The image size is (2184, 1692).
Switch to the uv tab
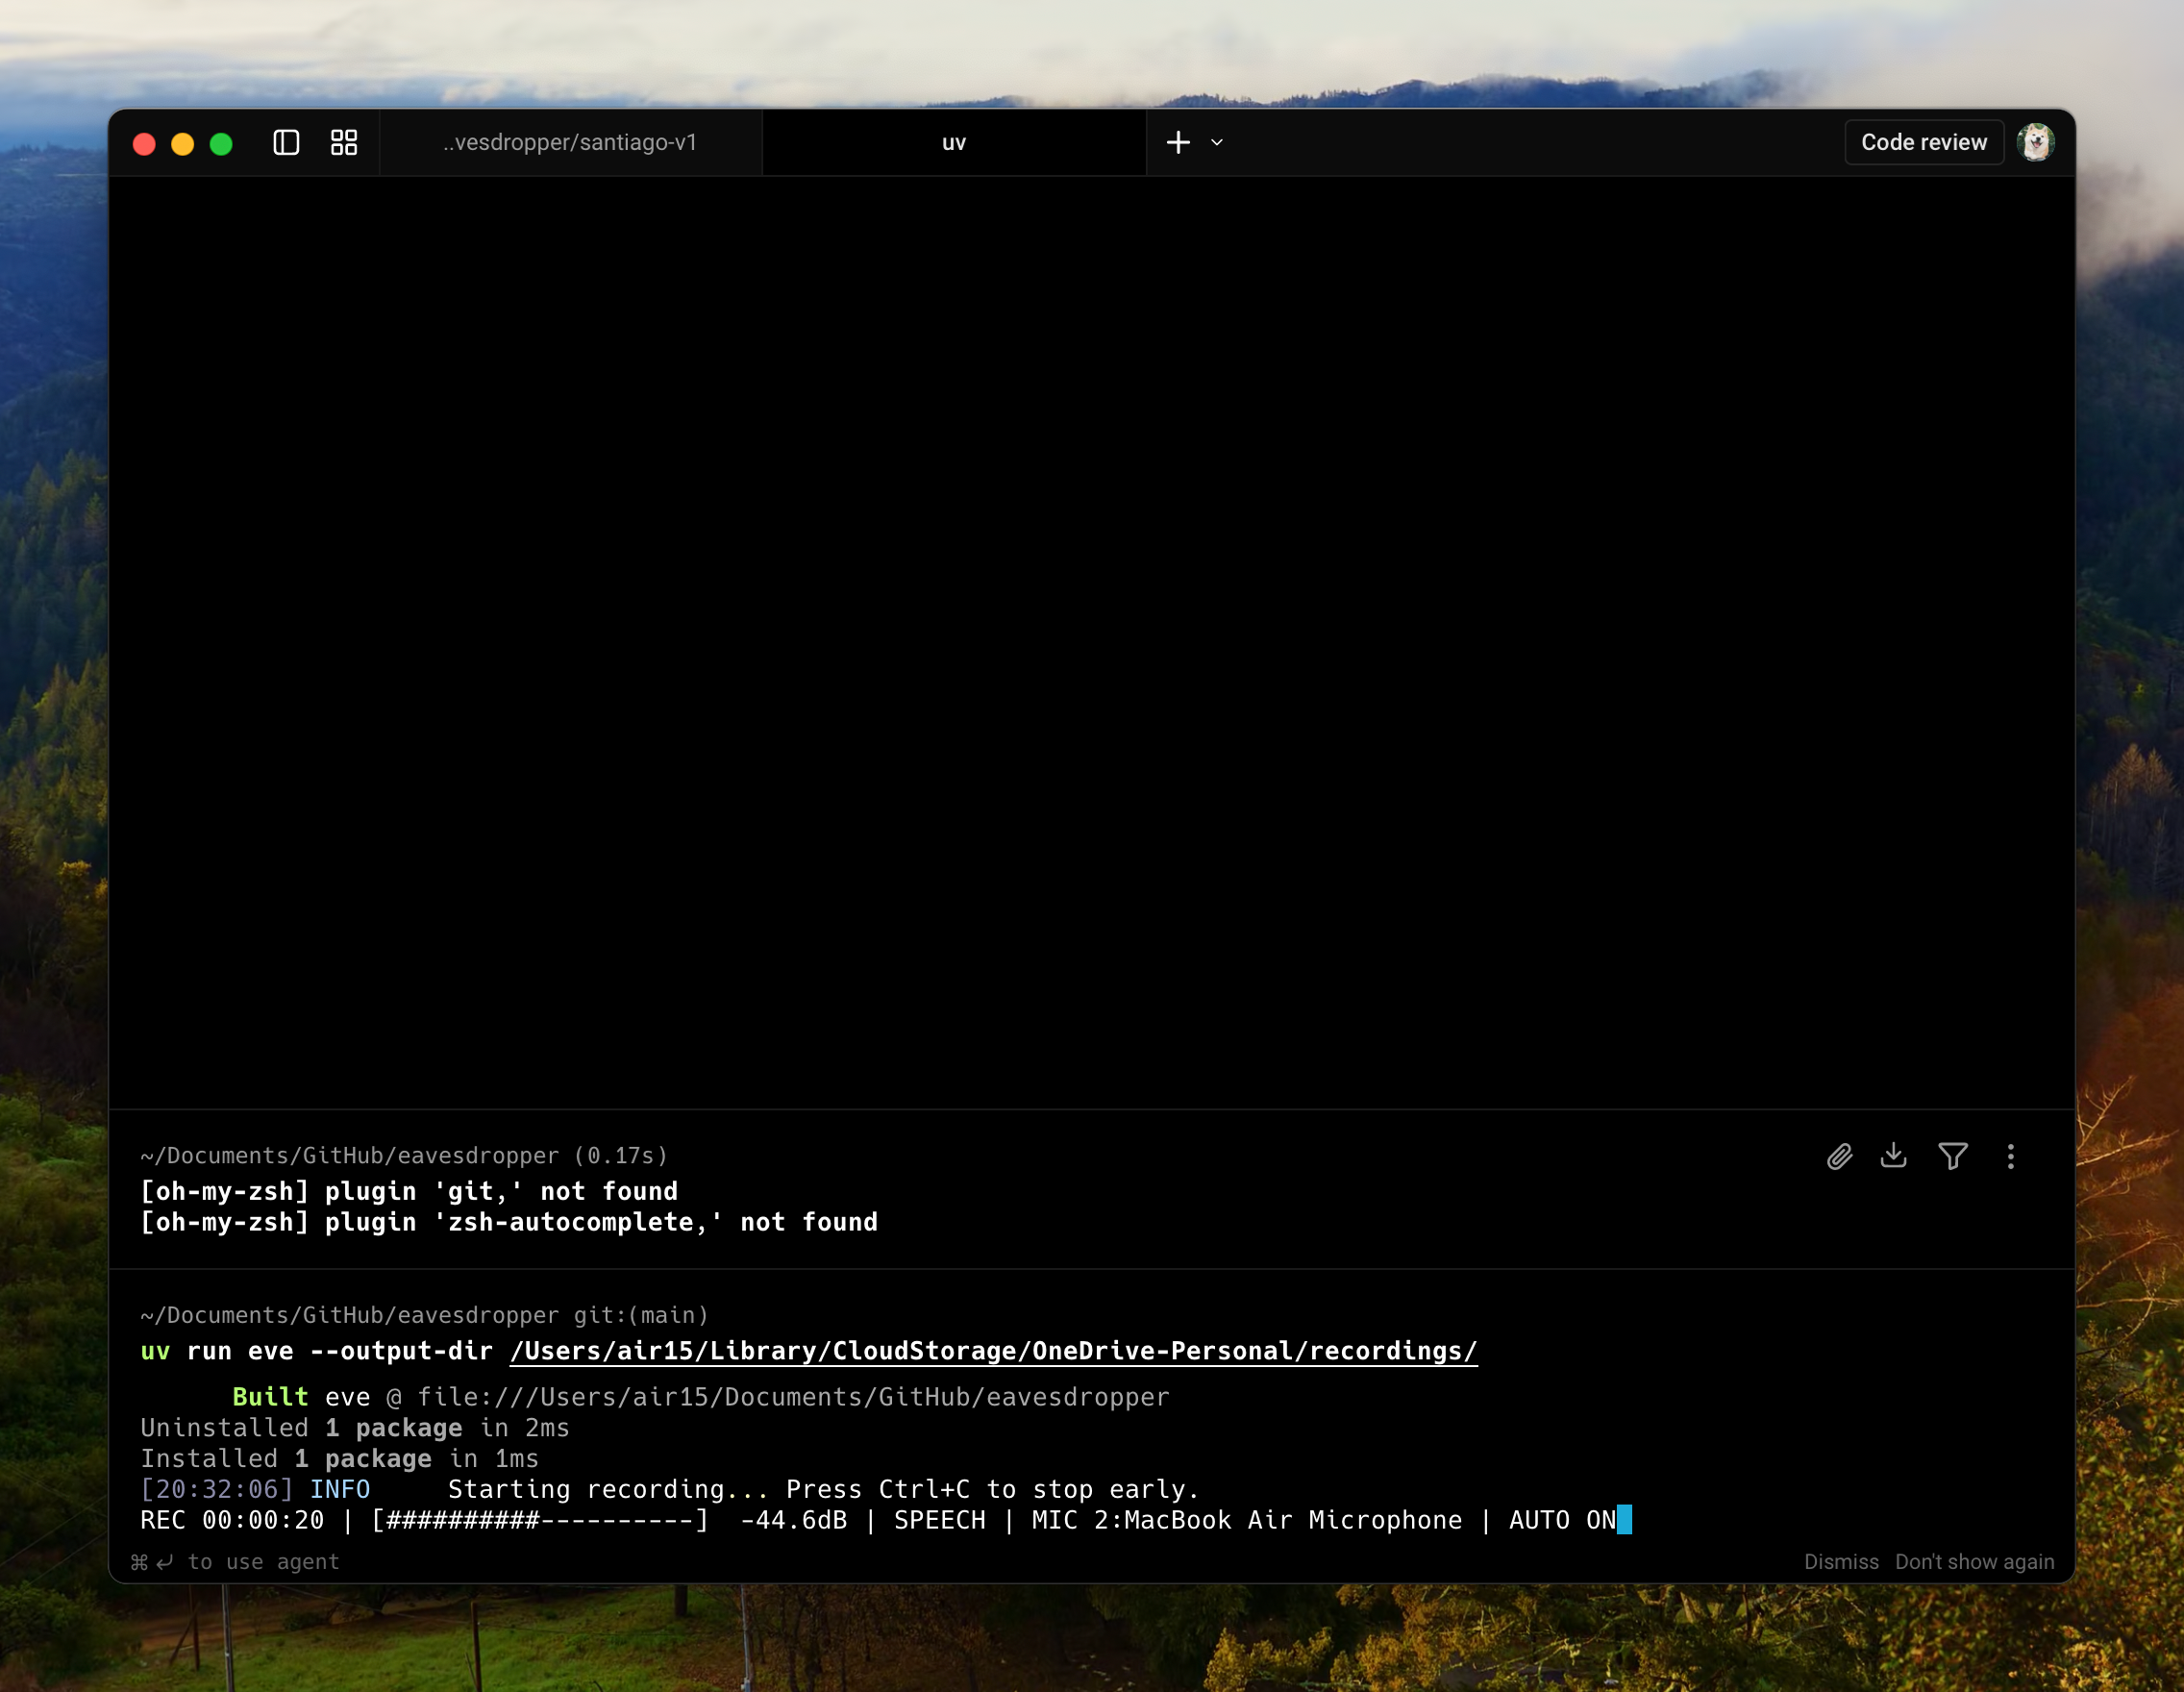coord(953,142)
